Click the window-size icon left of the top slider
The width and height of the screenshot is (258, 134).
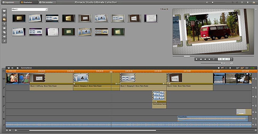[x=207, y=2]
